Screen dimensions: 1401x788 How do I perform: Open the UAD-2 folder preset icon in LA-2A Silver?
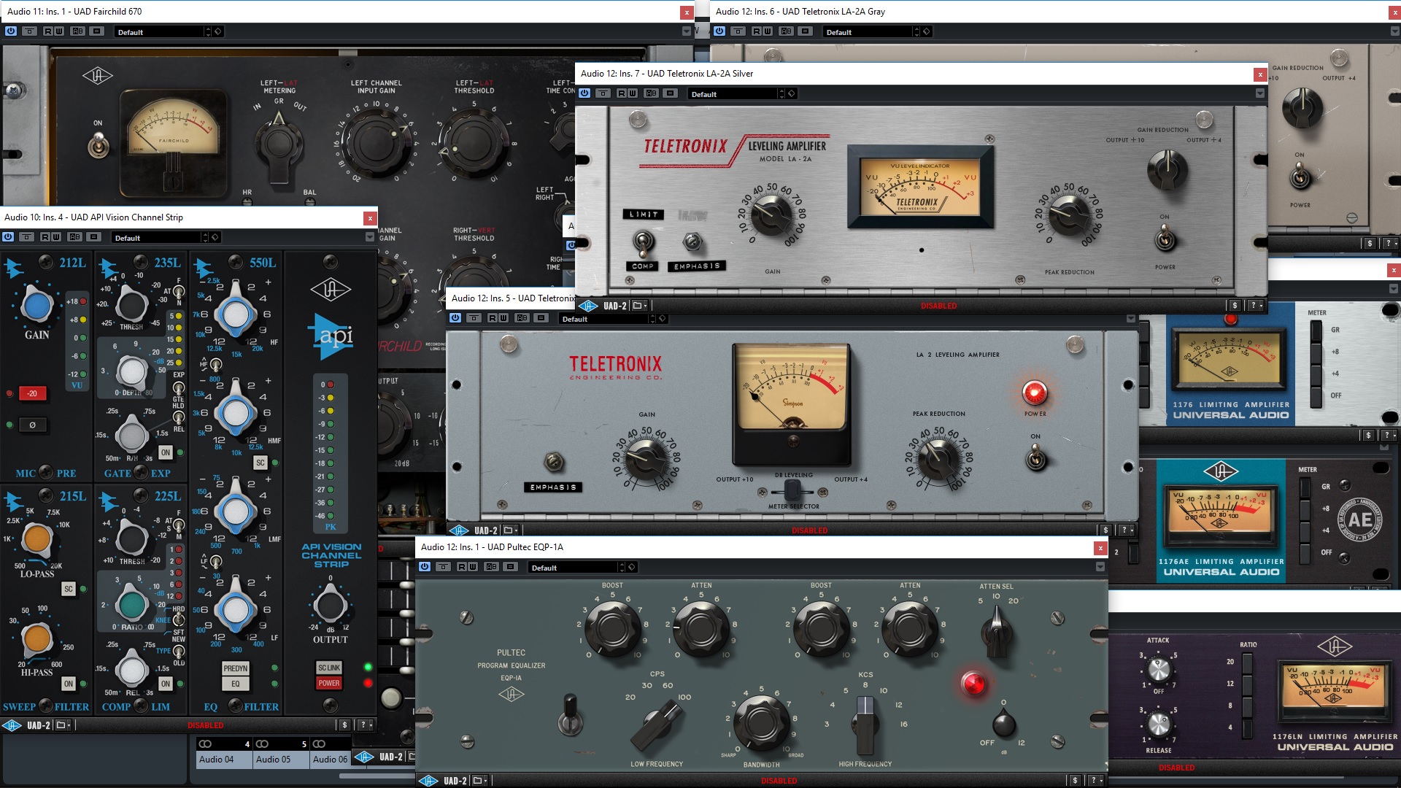coord(638,306)
